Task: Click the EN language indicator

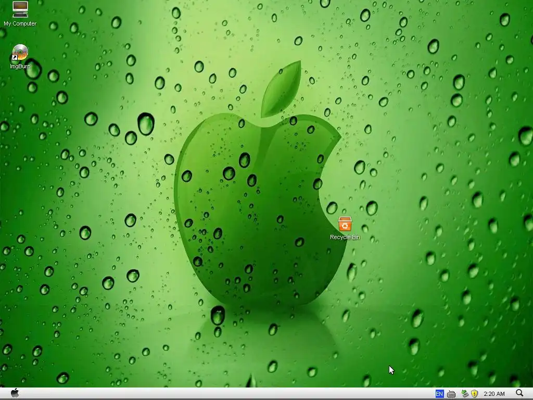Action: click(439, 394)
